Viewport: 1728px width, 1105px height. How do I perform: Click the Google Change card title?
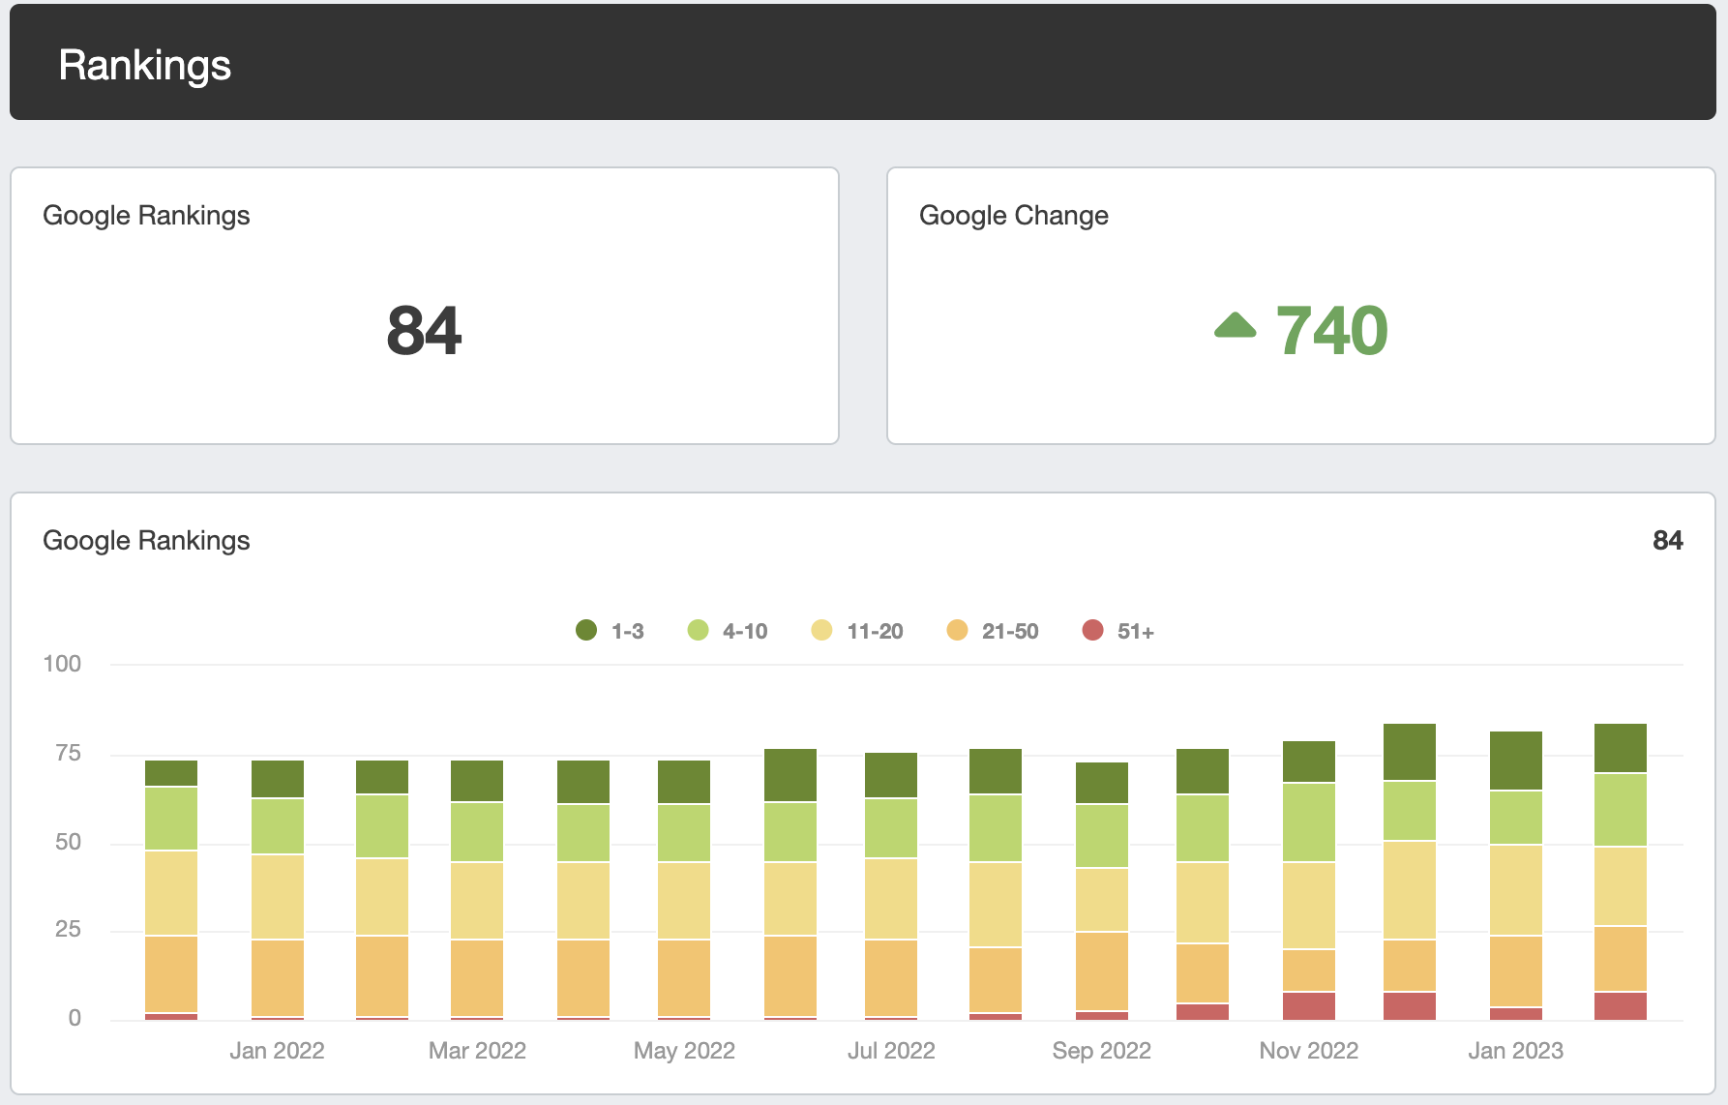[x=1014, y=215]
